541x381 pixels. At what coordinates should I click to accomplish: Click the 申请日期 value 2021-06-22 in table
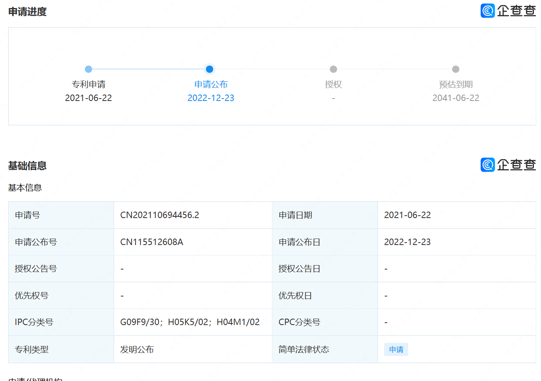coord(407,215)
